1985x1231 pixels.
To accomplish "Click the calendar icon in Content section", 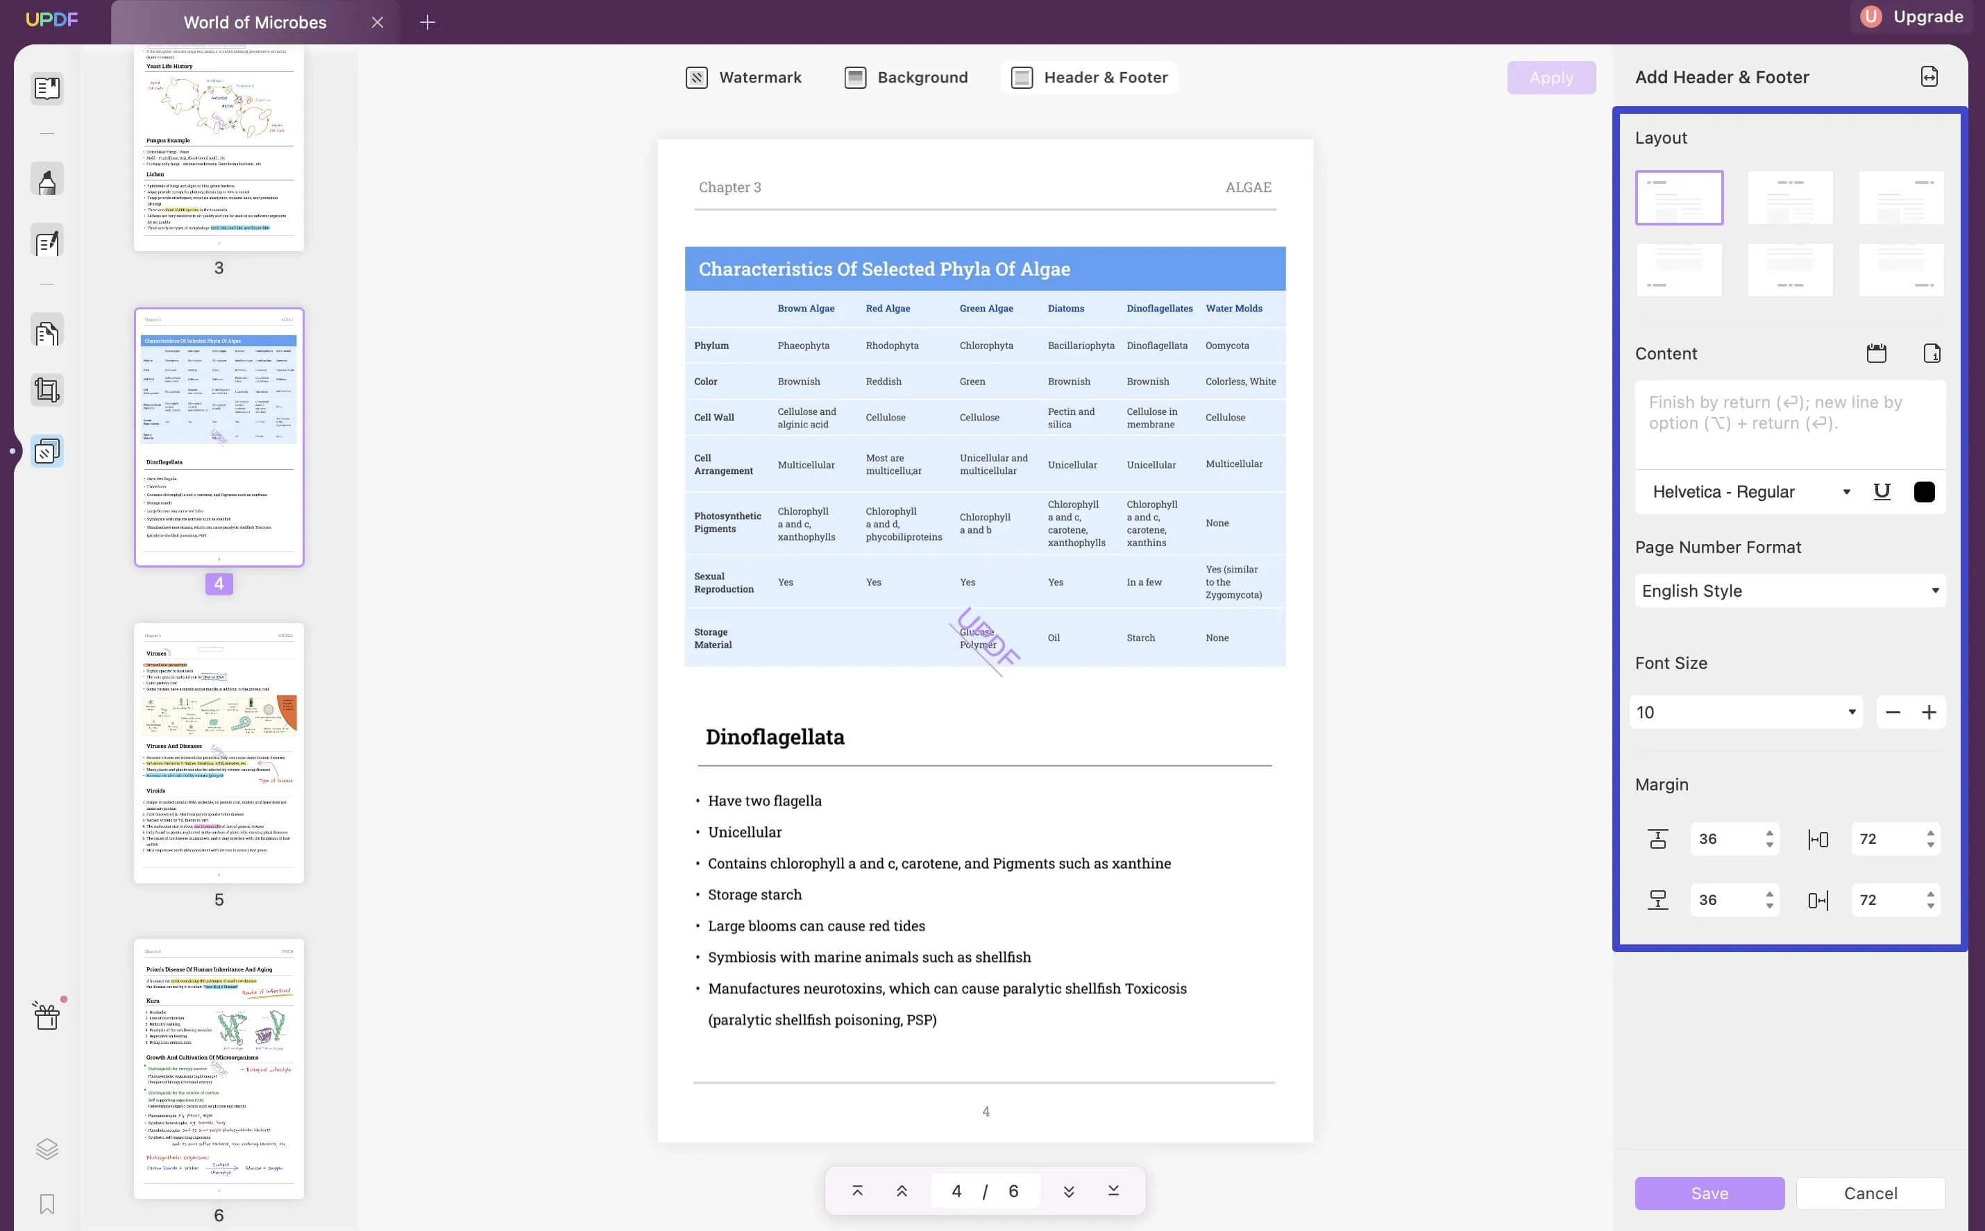I will point(1875,353).
